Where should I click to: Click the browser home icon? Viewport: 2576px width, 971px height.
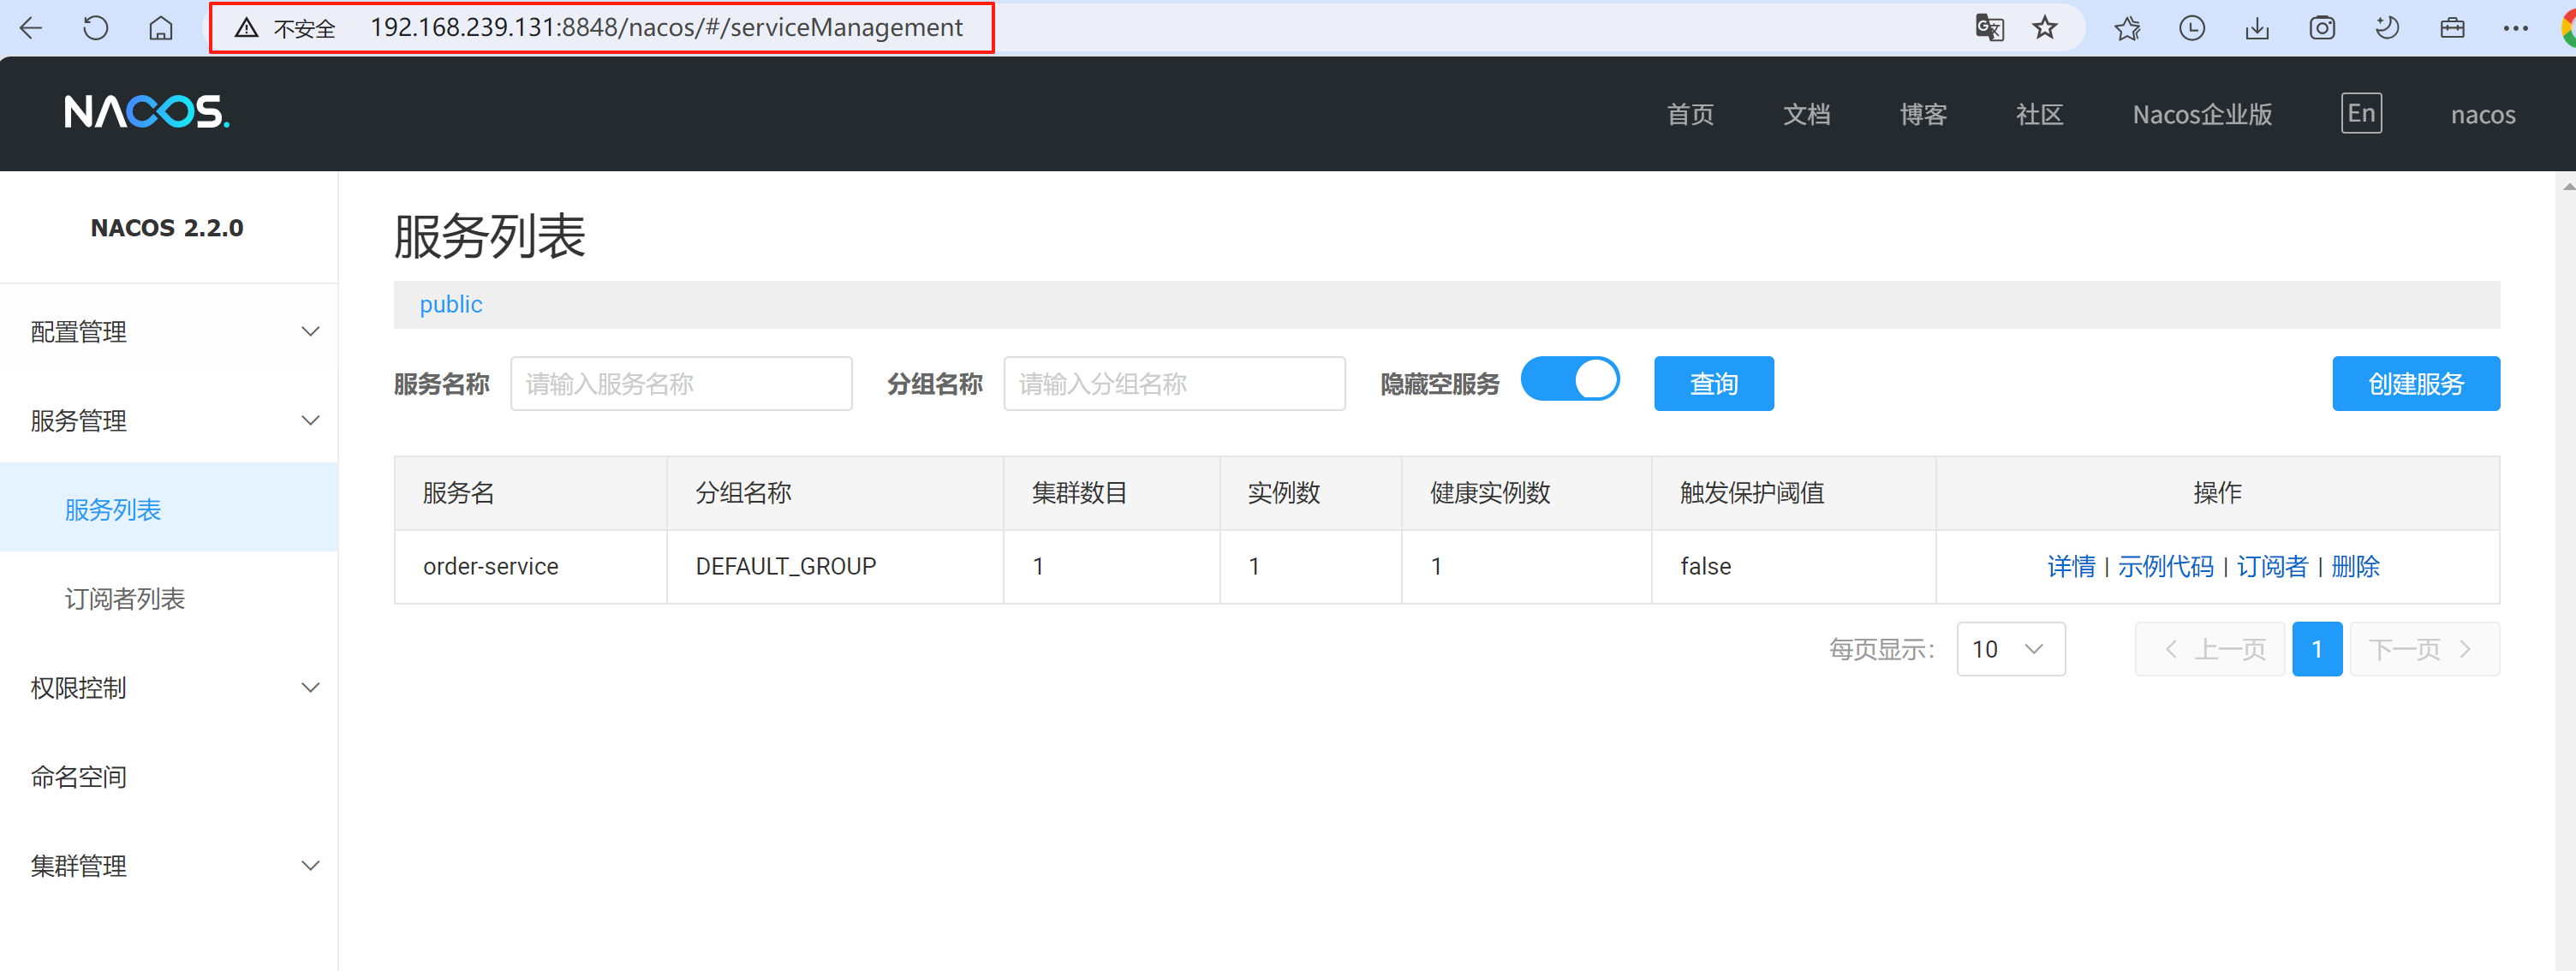click(x=160, y=28)
